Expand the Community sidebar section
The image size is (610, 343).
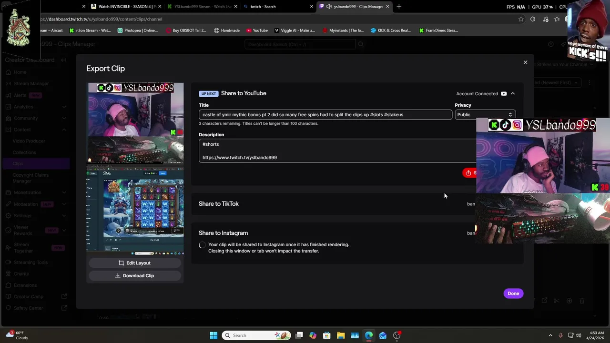tap(64, 118)
